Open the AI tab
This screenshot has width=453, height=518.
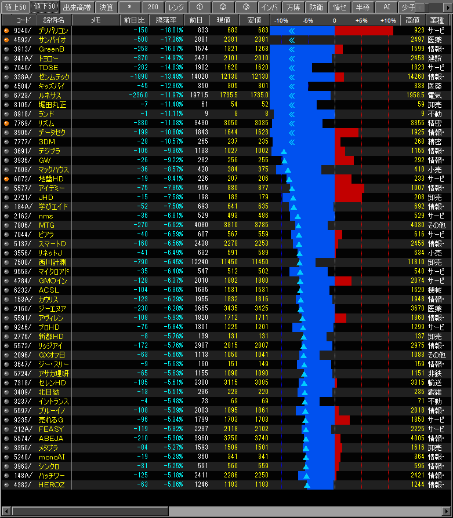tap(386, 7)
